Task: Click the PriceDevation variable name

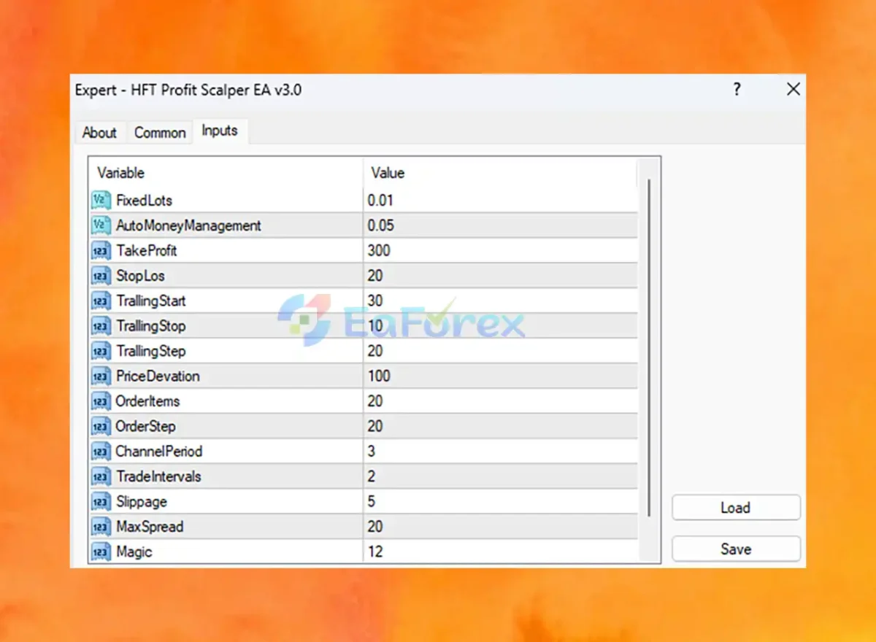Action: (158, 376)
